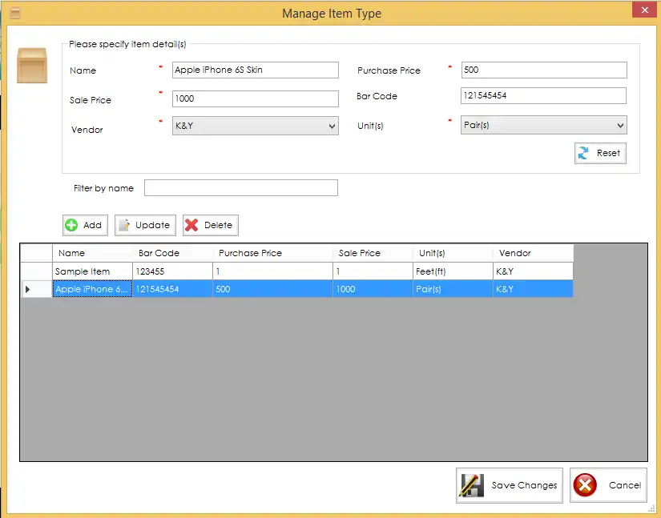
Task: Click the Name input field
Action: 255,70
